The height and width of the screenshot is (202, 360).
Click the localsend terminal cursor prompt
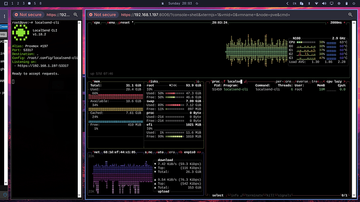(x=13, y=82)
